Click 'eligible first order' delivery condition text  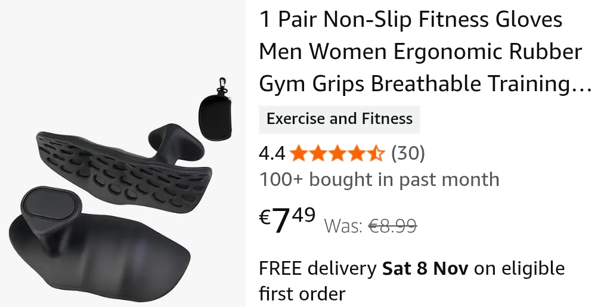412,281
